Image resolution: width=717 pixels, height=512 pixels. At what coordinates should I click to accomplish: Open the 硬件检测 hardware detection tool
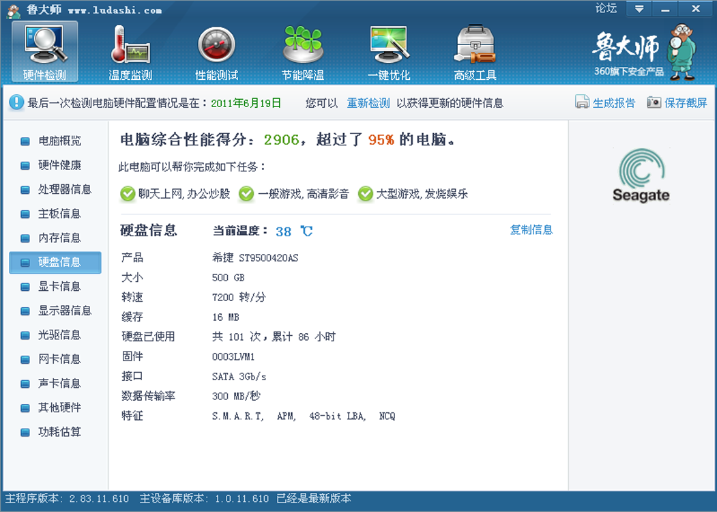pos(45,51)
